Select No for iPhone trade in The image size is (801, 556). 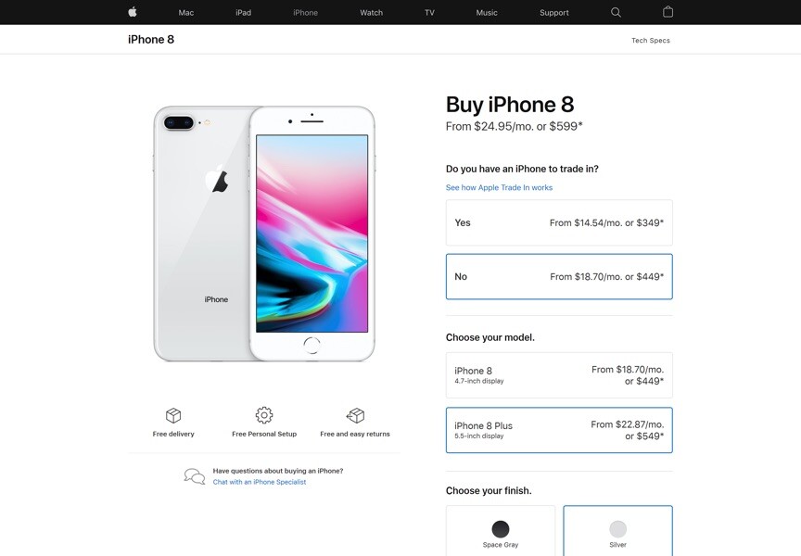(x=559, y=277)
